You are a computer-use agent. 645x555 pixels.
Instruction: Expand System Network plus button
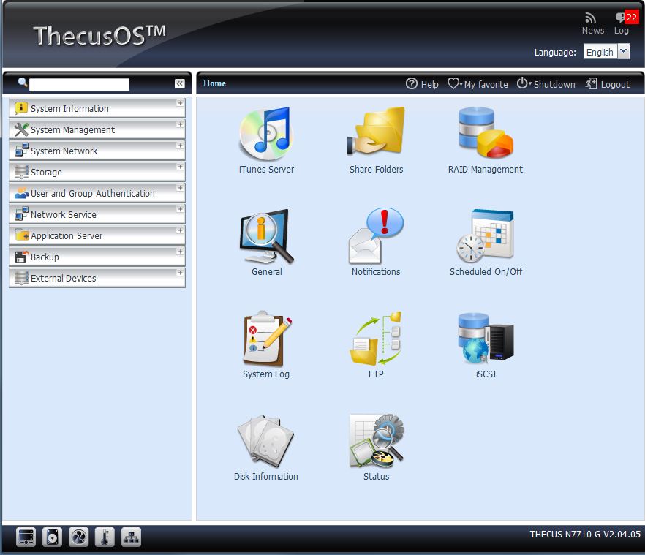point(180,146)
